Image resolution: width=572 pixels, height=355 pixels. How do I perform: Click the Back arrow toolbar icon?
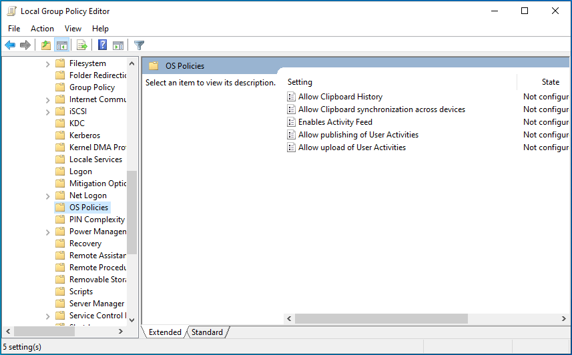pos(10,45)
